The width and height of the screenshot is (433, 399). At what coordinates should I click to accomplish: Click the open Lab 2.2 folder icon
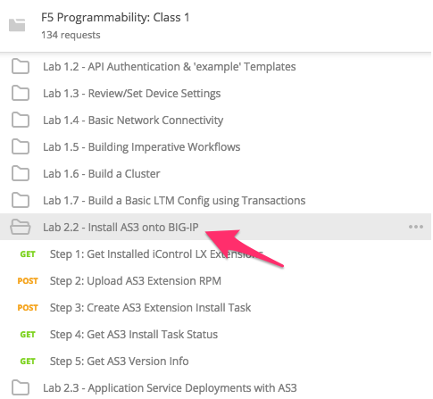(21, 227)
